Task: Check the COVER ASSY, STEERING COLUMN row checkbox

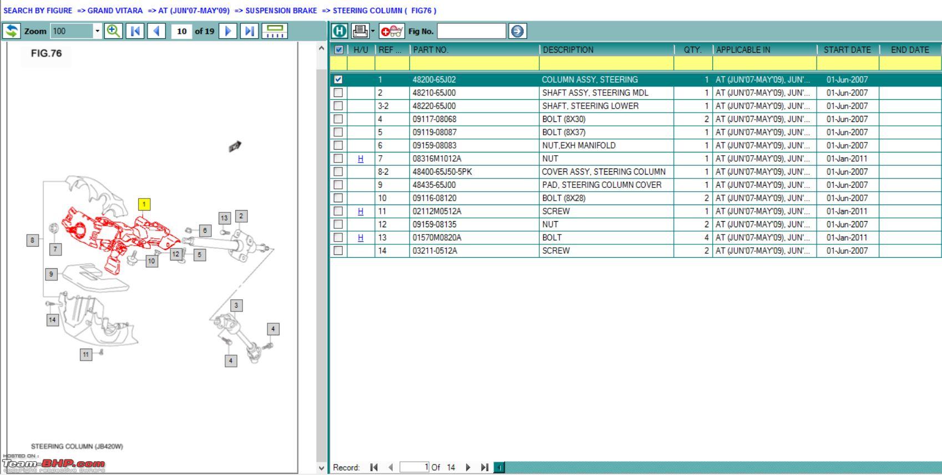Action: (338, 172)
